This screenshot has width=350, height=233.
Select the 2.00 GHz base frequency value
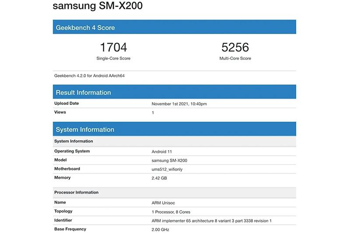(x=160, y=230)
